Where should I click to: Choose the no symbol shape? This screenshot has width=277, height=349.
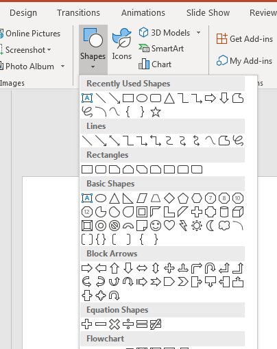click(115, 226)
